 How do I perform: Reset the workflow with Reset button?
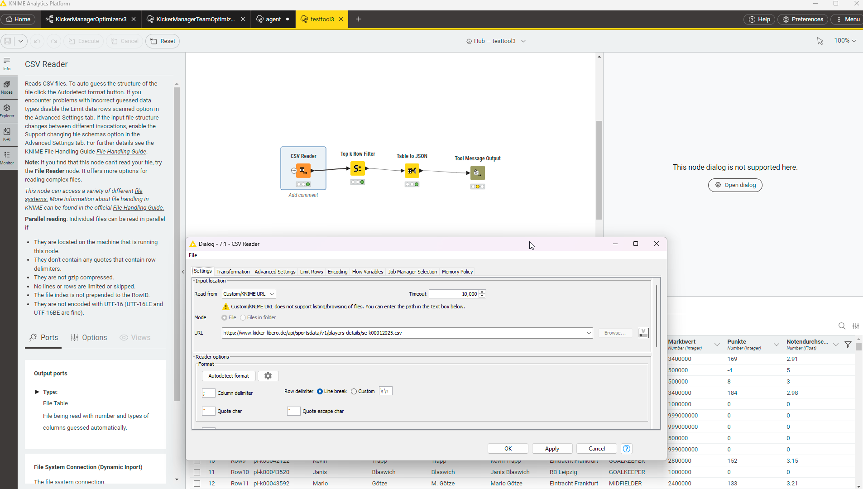point(163,41)
